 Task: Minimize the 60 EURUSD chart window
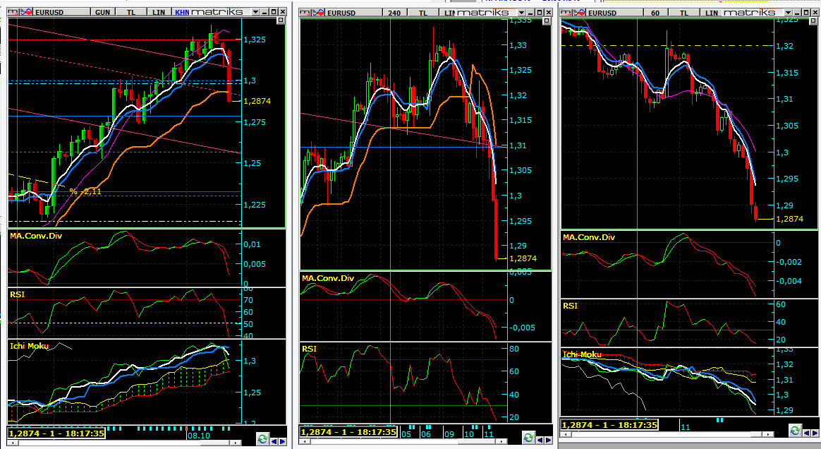[798, 13]
